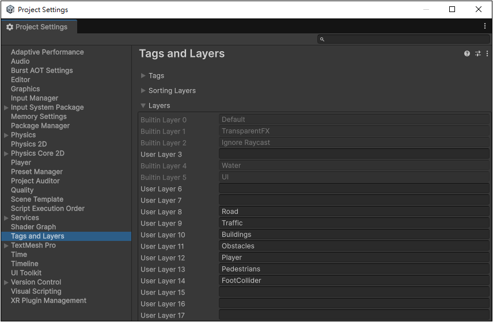
Task: Click the Unity logo in title bar
Action: pyautogui.click(x=10, y=9)
